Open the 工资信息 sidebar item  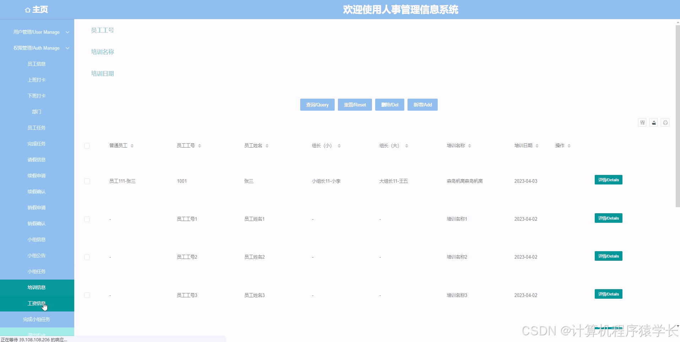37,303
